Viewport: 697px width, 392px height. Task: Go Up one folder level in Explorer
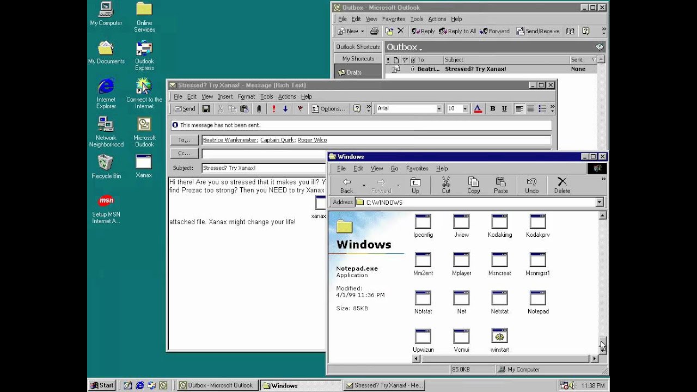point(415,186)
